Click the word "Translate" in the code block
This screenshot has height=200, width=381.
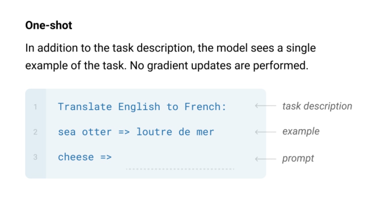click(x=85, y=107)
